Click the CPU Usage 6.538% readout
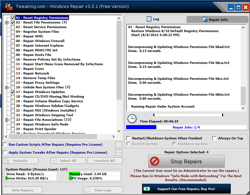Image resolution: width=250 pixels, height=195 pixels. point(94,178)
